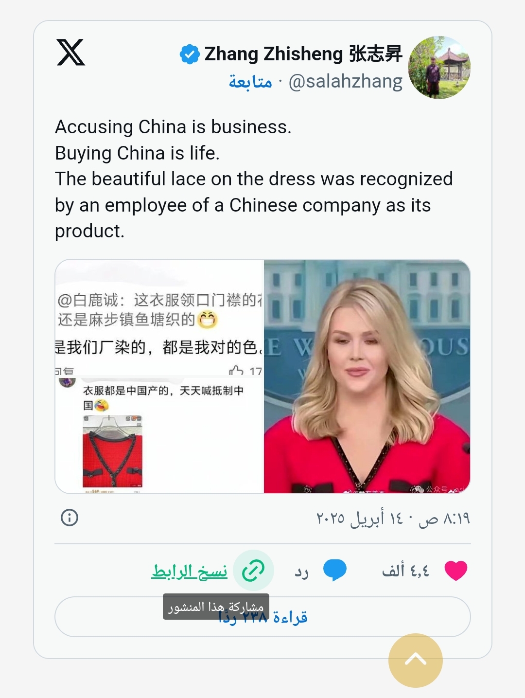Open the قراءة ٢٣٨ ردًا replies button

click(x=262, y=617)
